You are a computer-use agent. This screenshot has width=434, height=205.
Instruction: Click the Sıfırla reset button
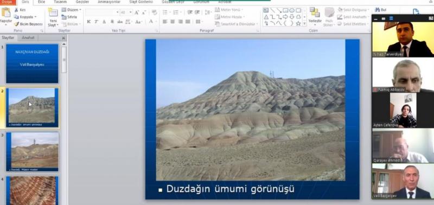point(69,17)
